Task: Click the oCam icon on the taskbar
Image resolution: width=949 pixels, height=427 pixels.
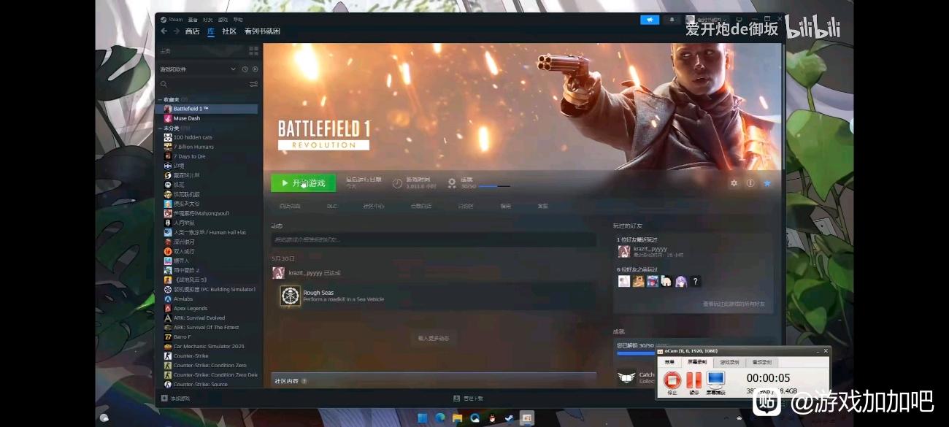Action: tap(526, 418)
